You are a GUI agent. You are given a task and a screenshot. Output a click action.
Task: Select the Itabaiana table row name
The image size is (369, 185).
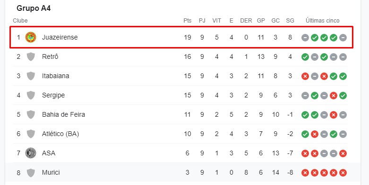56,76
